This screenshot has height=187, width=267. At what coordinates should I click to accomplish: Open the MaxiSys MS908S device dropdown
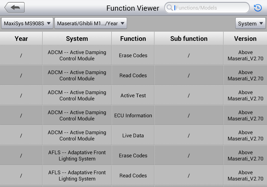tap(27, 23)
